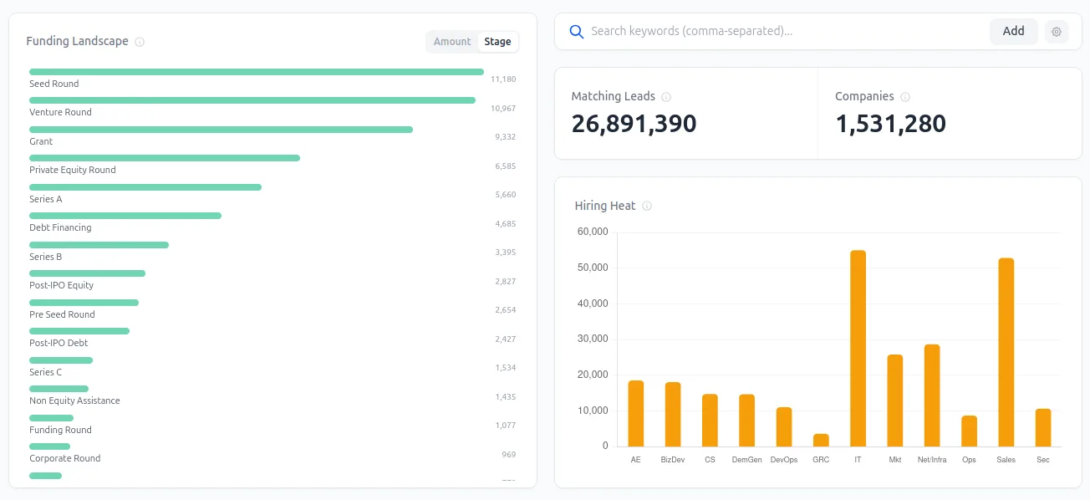Click the Grant funding bar

221,130
